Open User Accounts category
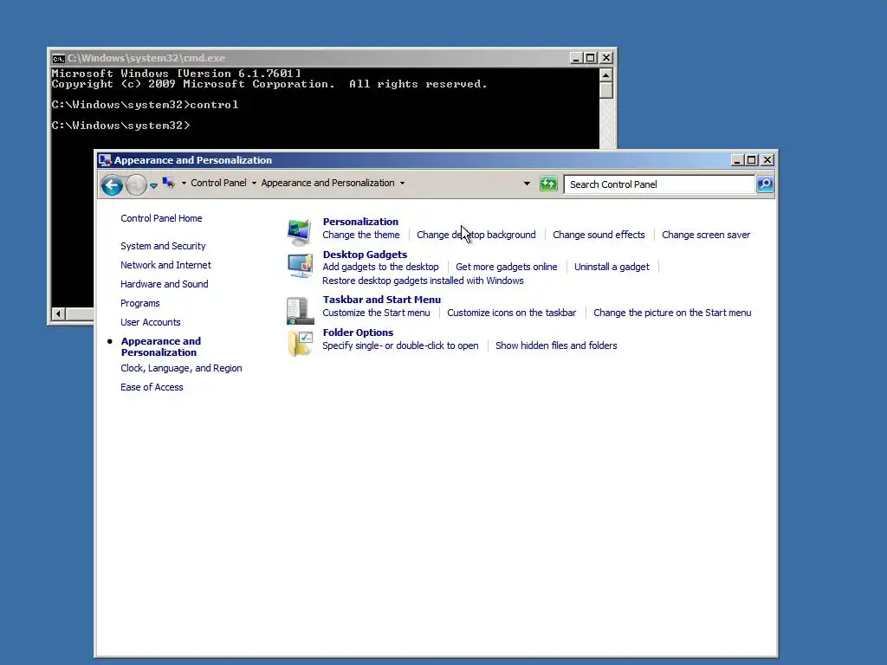Viewport: 887px width, 665px height. (151, 322)
